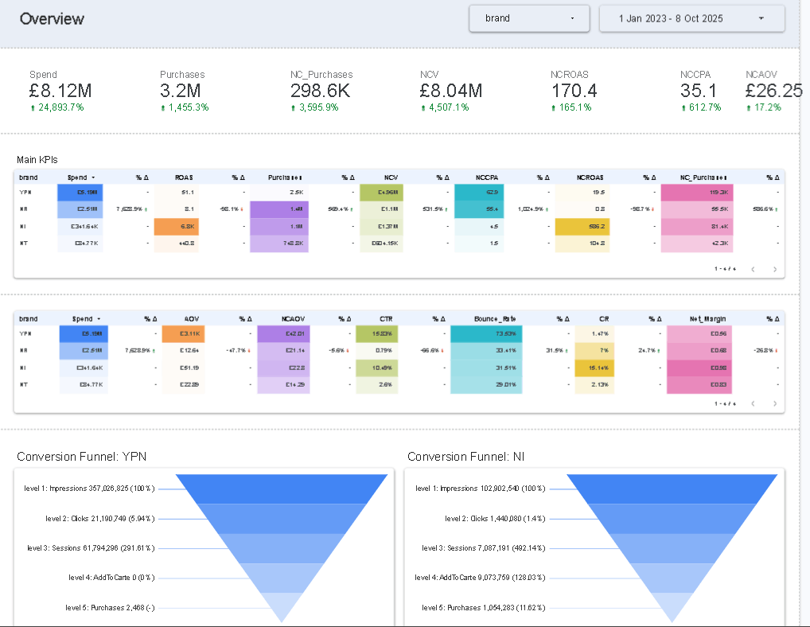Click YPN funnel Sessions 61,794,296 label

[x=91, y=548]
